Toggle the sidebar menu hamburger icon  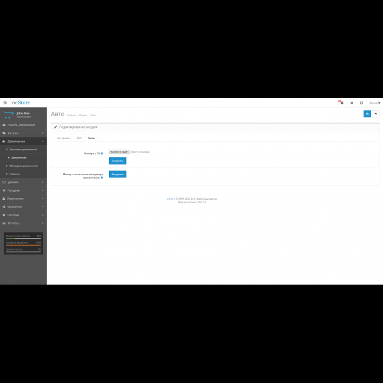pos(5,103)
